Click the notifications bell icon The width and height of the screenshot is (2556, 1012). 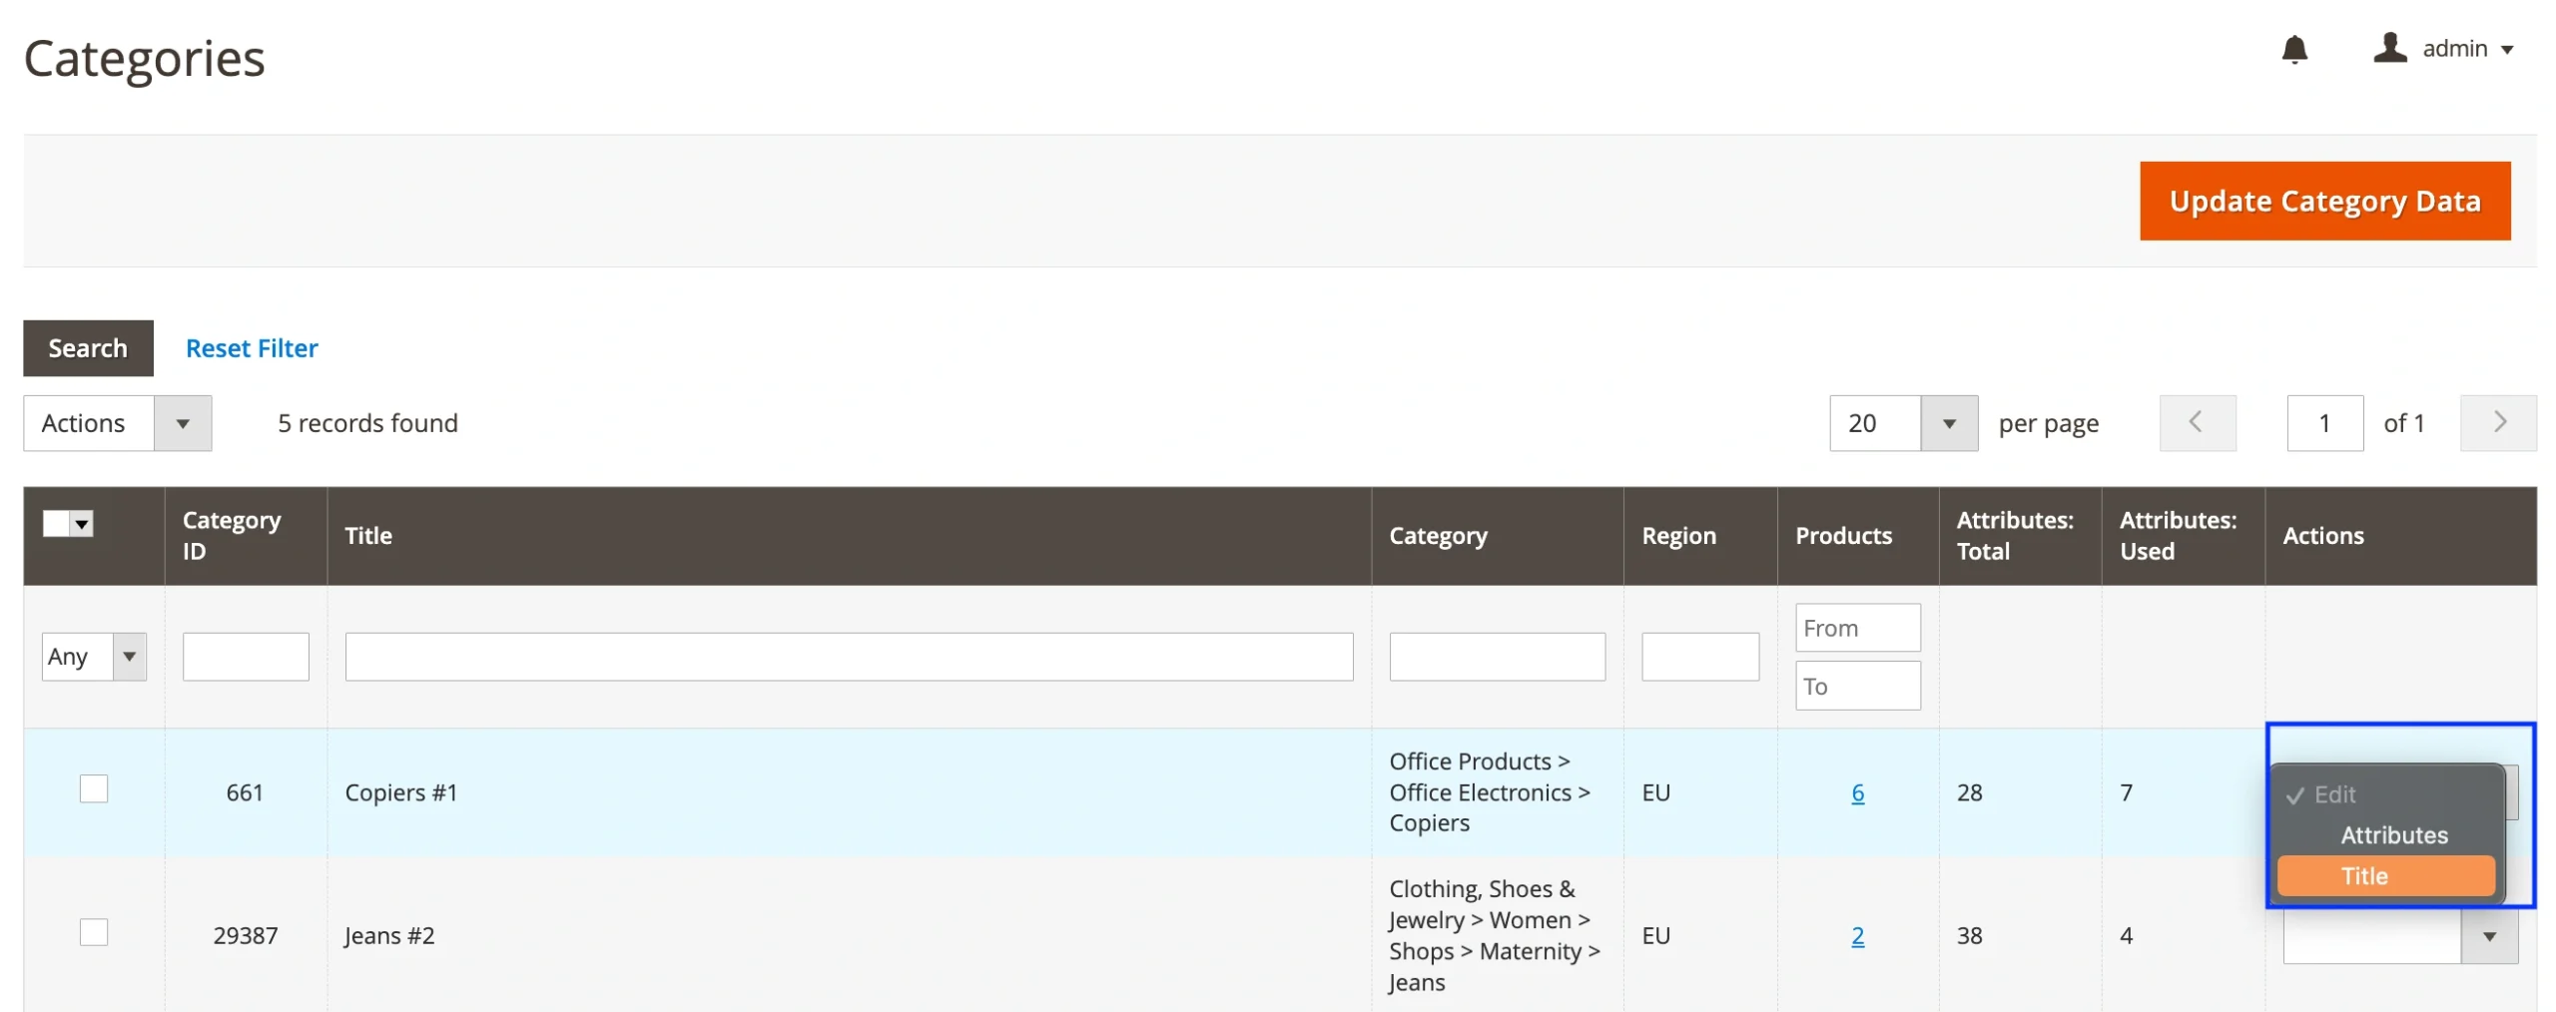pyautogui.click(x=2293, y=49)
